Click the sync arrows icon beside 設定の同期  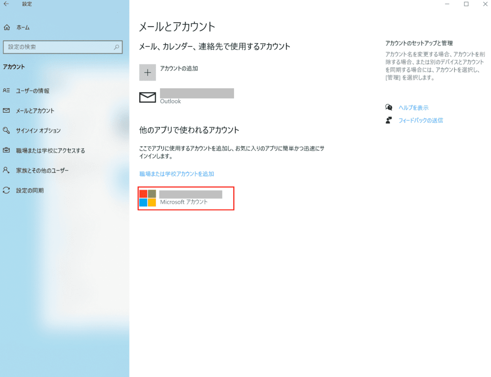pyautogui.click(x=6, y=190)
